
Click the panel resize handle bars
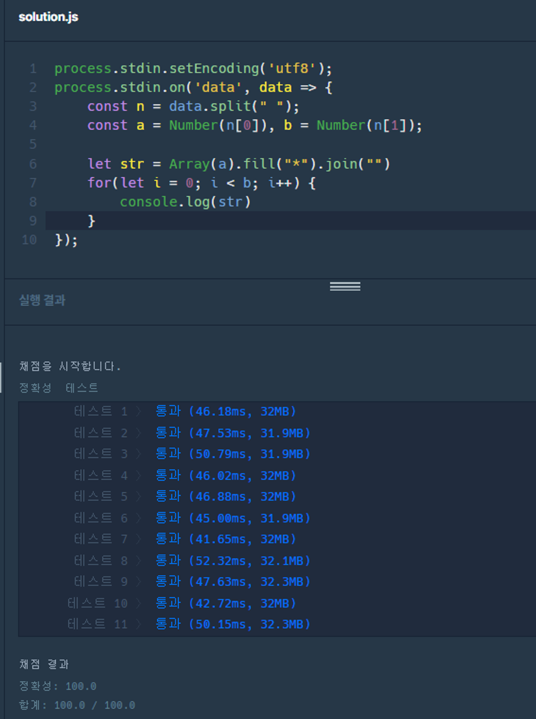point(345,286)
